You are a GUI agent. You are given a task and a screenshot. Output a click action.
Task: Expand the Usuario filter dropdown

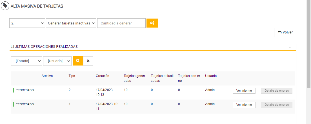pyautogui.click(x=57, y=61)
